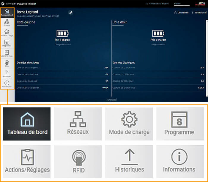208x182 pixels.
Task: Click the enlarged Actions/Réglages tile
Action: (27, 161)
